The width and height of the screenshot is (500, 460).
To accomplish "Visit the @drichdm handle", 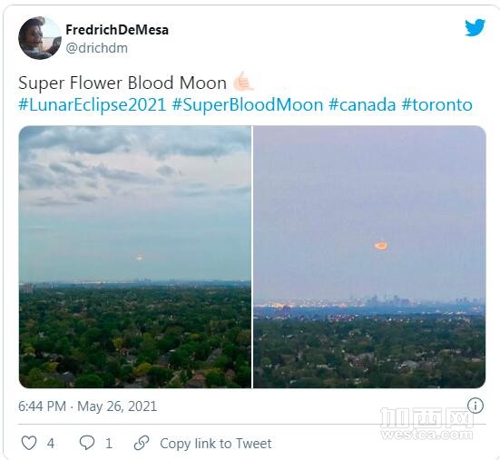I will tap(97, 48).
